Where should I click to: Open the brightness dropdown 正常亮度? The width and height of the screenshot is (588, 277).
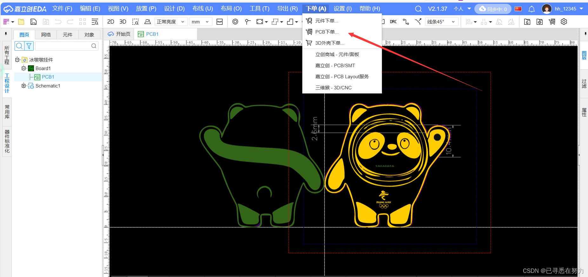coord(170,22)
